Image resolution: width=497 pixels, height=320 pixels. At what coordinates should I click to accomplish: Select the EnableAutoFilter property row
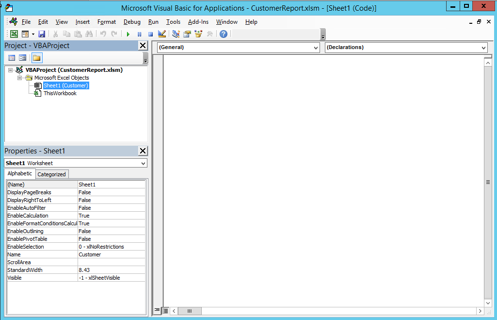click(76, 208)
